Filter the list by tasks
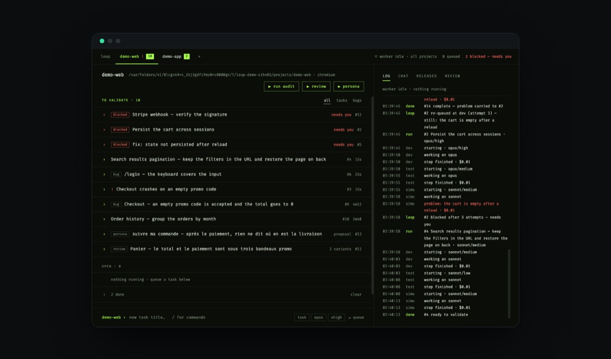This screenshot has width=611, height=359. point(342,101)
